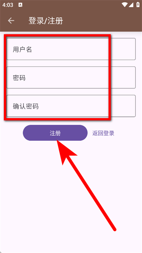The width and height of the screenshot is (142, 253).
Task: Tap the Wi-Fi status icon
Action: coord(125,5)
